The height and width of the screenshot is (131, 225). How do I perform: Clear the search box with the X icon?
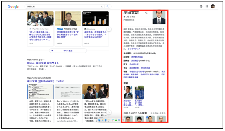click(102, 6)
